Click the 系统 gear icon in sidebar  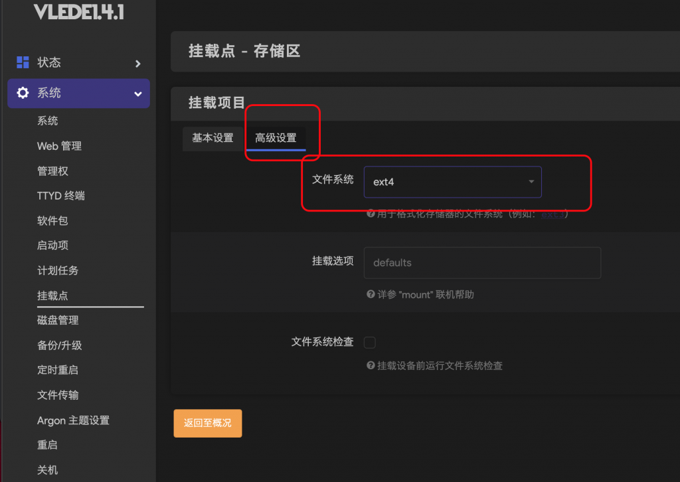(x=23, y=93)
